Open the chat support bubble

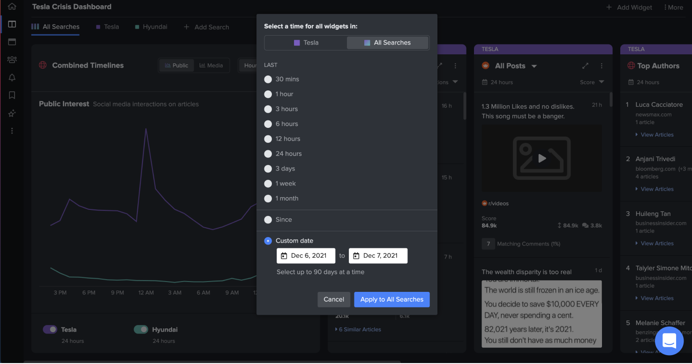pos(669,341)
